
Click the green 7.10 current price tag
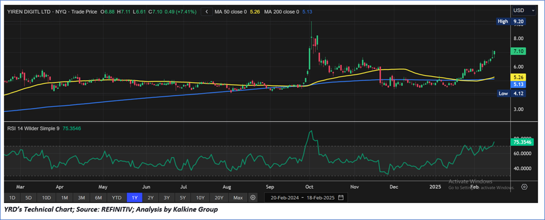click(518, 51)
